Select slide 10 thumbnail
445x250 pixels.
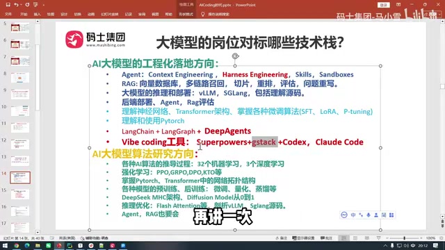tap(20, 111)
